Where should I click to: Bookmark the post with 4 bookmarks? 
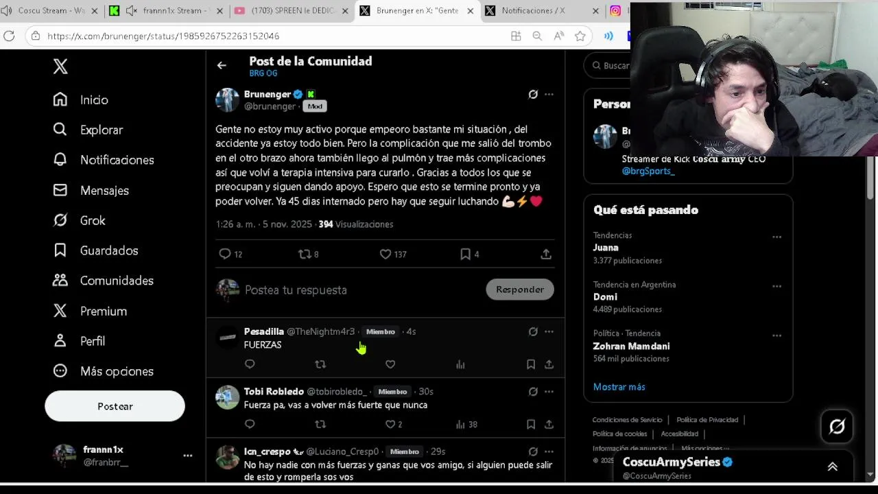[x=469, y=254]
